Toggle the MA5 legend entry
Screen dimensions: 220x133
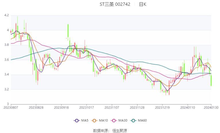click(81, 120)
